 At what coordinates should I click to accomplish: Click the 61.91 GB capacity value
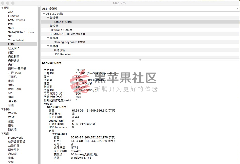[x=94, y=111]
